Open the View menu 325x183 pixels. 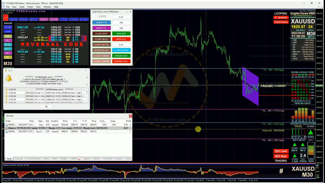[x=14, y=7]
